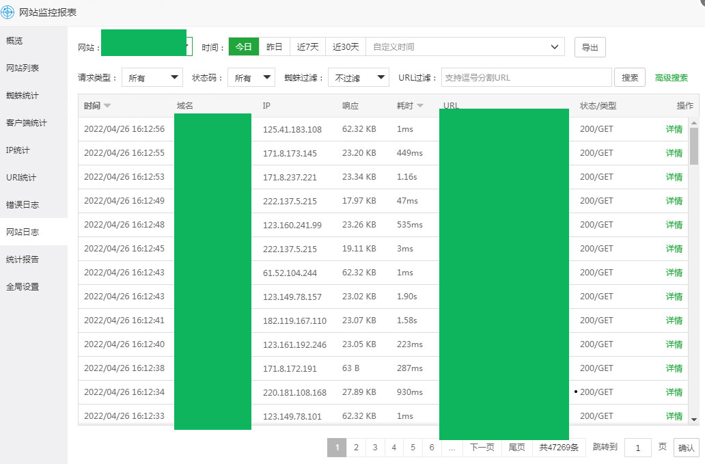Screen dimensions: 705x464
Task: Click the 下一页 next page button
Action: [482, 448]
